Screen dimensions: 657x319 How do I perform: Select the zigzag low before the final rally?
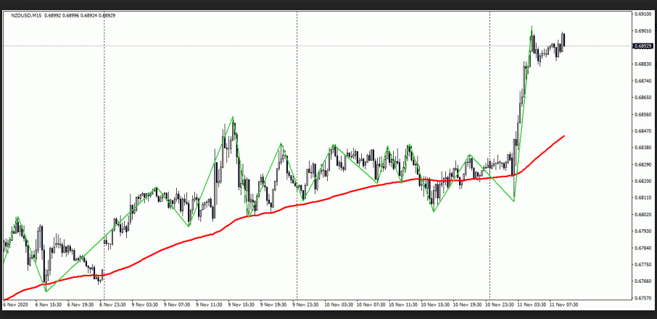pyautogui.click(x=514, y=200)
